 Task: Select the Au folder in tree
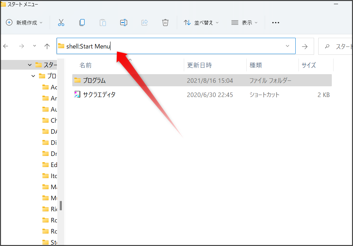[50, 109]
